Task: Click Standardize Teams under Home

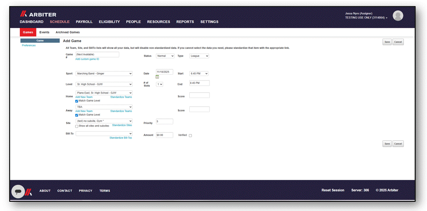Action: tap(121, 97)
